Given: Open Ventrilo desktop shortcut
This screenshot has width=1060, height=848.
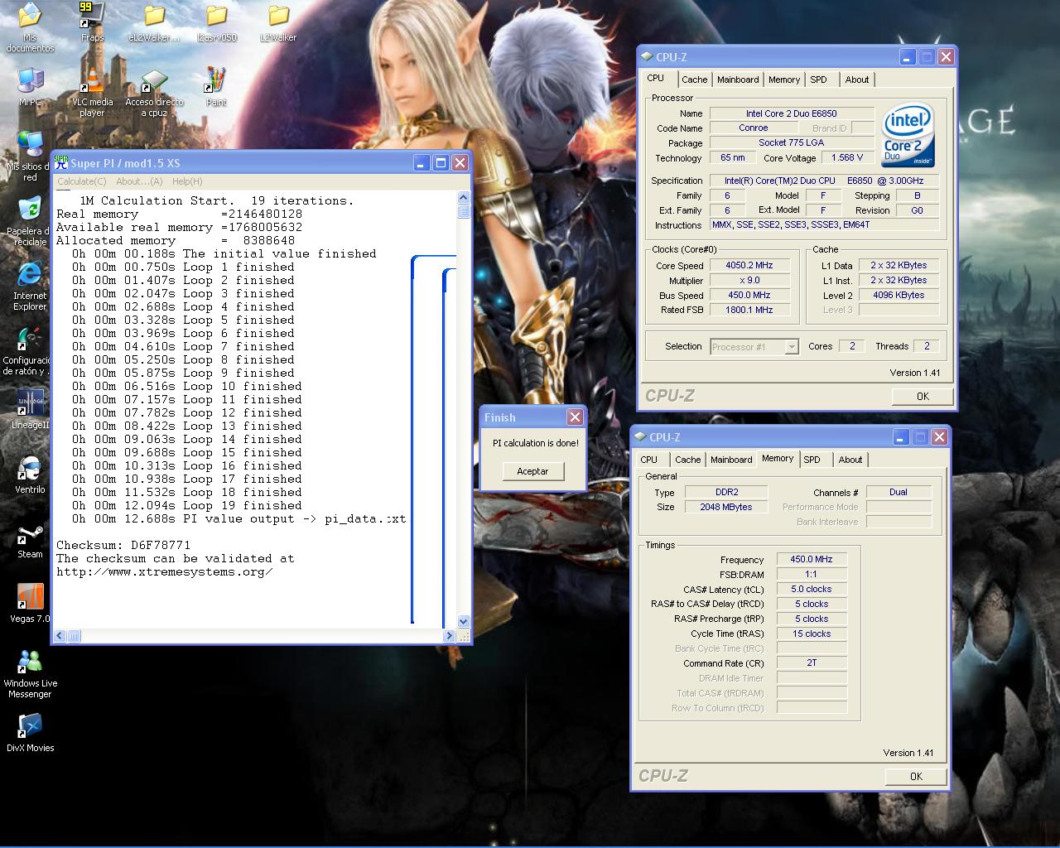Looking at the screenshot, I should tap(30, 470).
